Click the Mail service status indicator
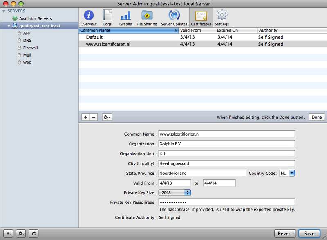The width and height of the screenshot is (327, 240). pyautogui.click(x=19, y=55)
